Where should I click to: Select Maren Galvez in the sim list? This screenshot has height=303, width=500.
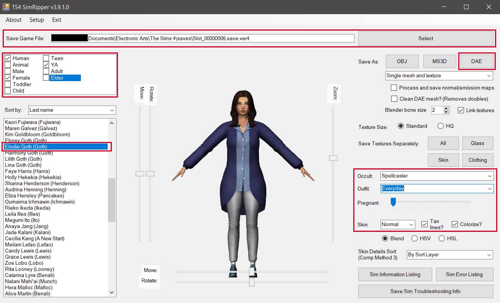point(31,128)
